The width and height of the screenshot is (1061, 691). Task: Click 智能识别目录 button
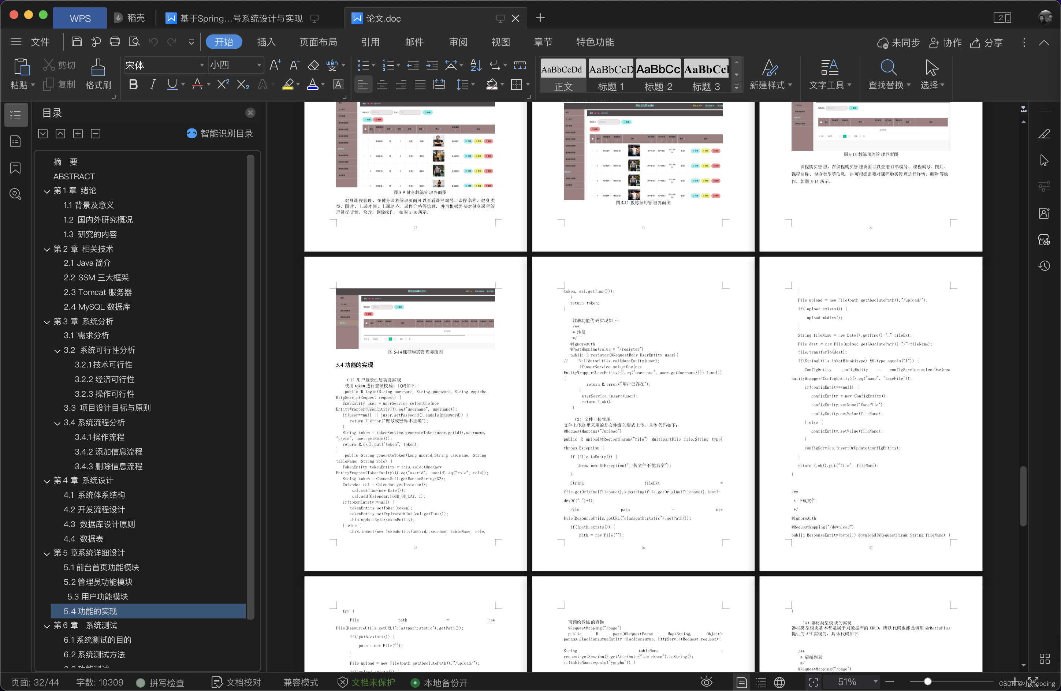point(219,133)
